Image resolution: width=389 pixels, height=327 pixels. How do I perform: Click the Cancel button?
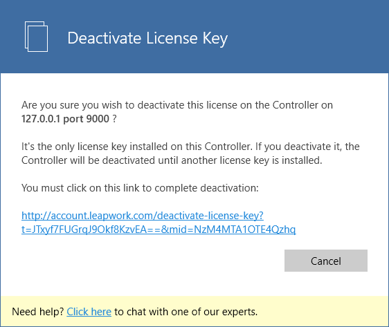(326, 261)
